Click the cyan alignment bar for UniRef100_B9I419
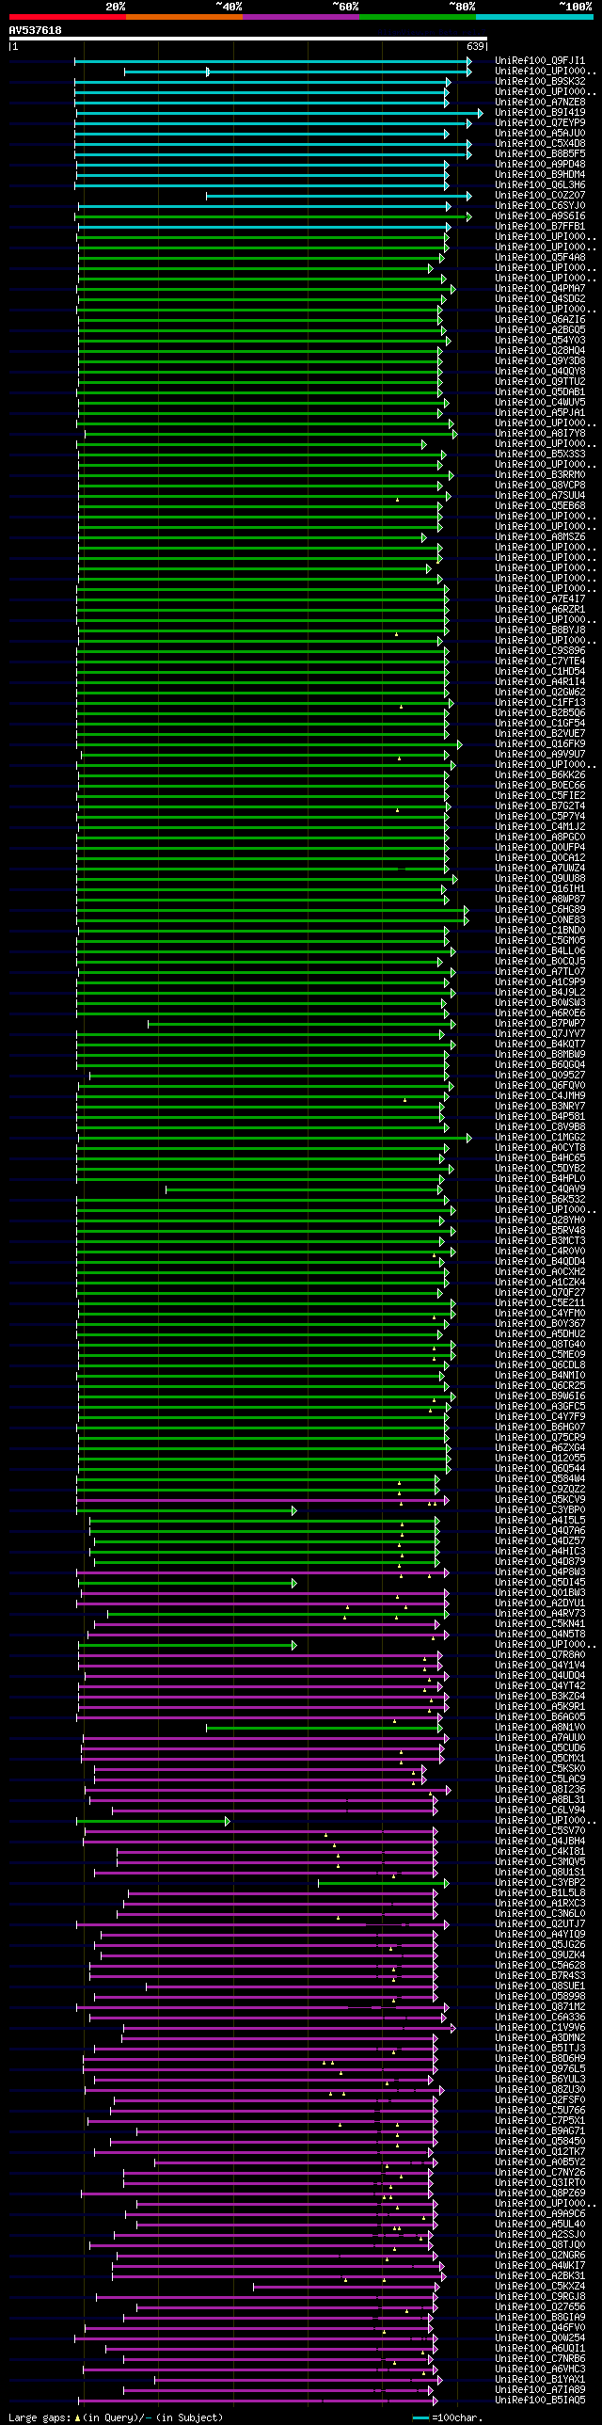Viewport: 602px width, 2425px height. 279,113
